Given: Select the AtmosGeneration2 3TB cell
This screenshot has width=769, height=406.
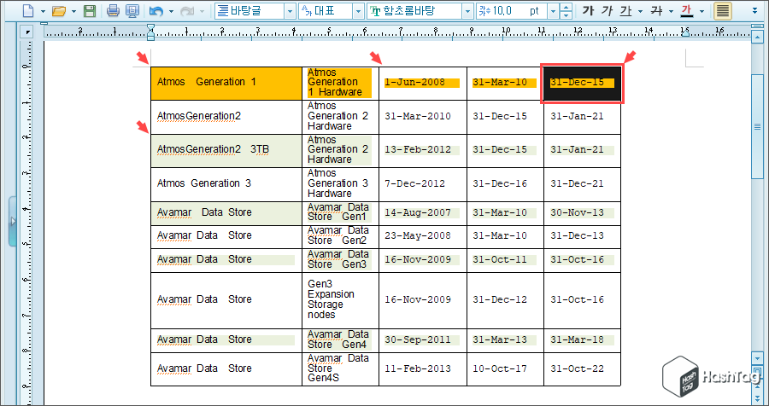Looking at the screenshot, I should 226,151.
